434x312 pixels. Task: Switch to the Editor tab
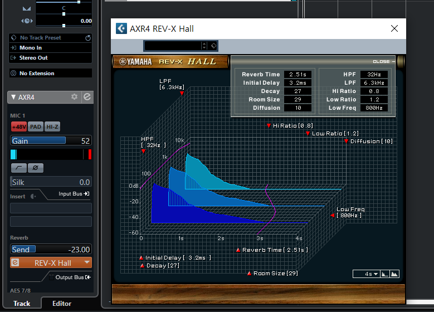tap(62, 304)
